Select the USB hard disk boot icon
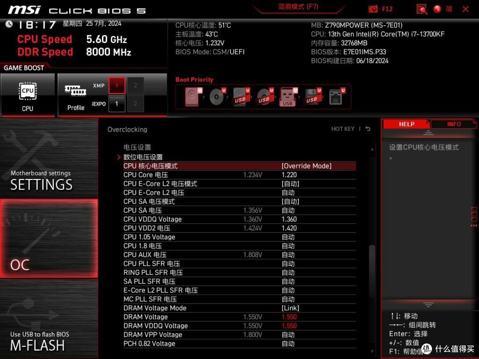 [241, 97]
